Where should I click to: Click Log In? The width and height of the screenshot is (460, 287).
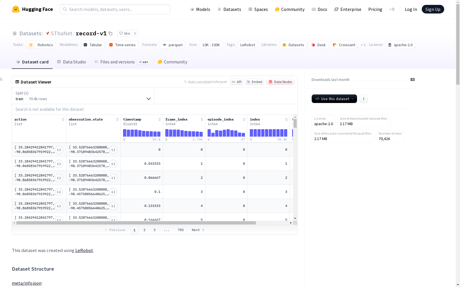[411, 9]
